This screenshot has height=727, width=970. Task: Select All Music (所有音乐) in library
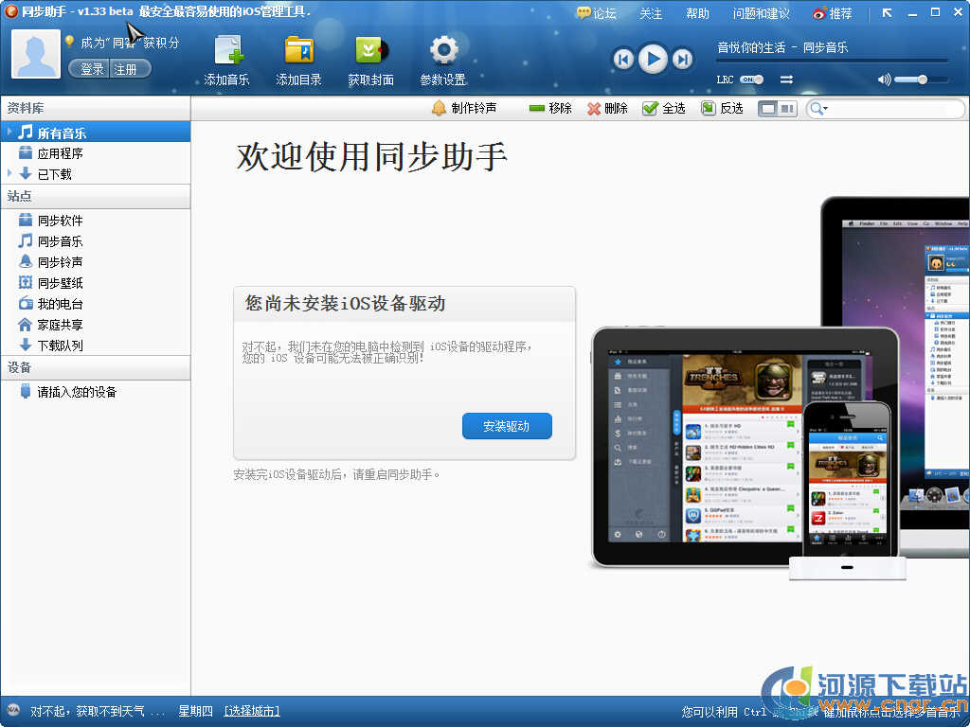pyautogui.click(x=96, y=133)
